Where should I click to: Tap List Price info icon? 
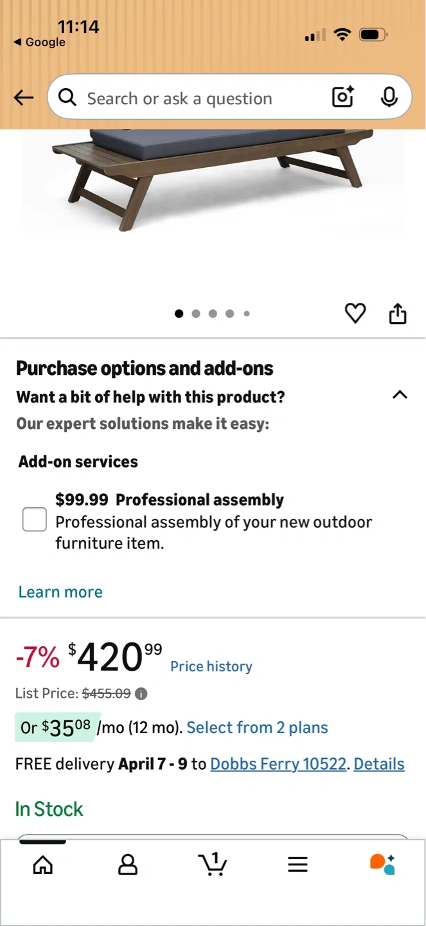pos(141,694)
